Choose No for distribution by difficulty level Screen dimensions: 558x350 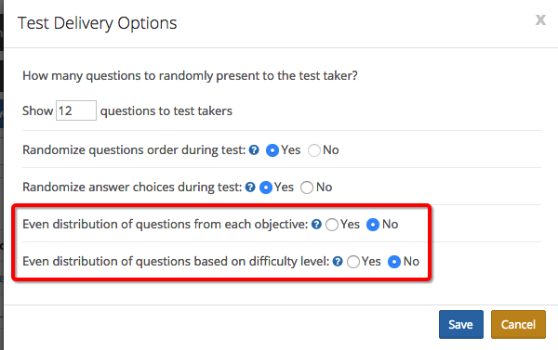pyautogui.click(x=394, y=262)
